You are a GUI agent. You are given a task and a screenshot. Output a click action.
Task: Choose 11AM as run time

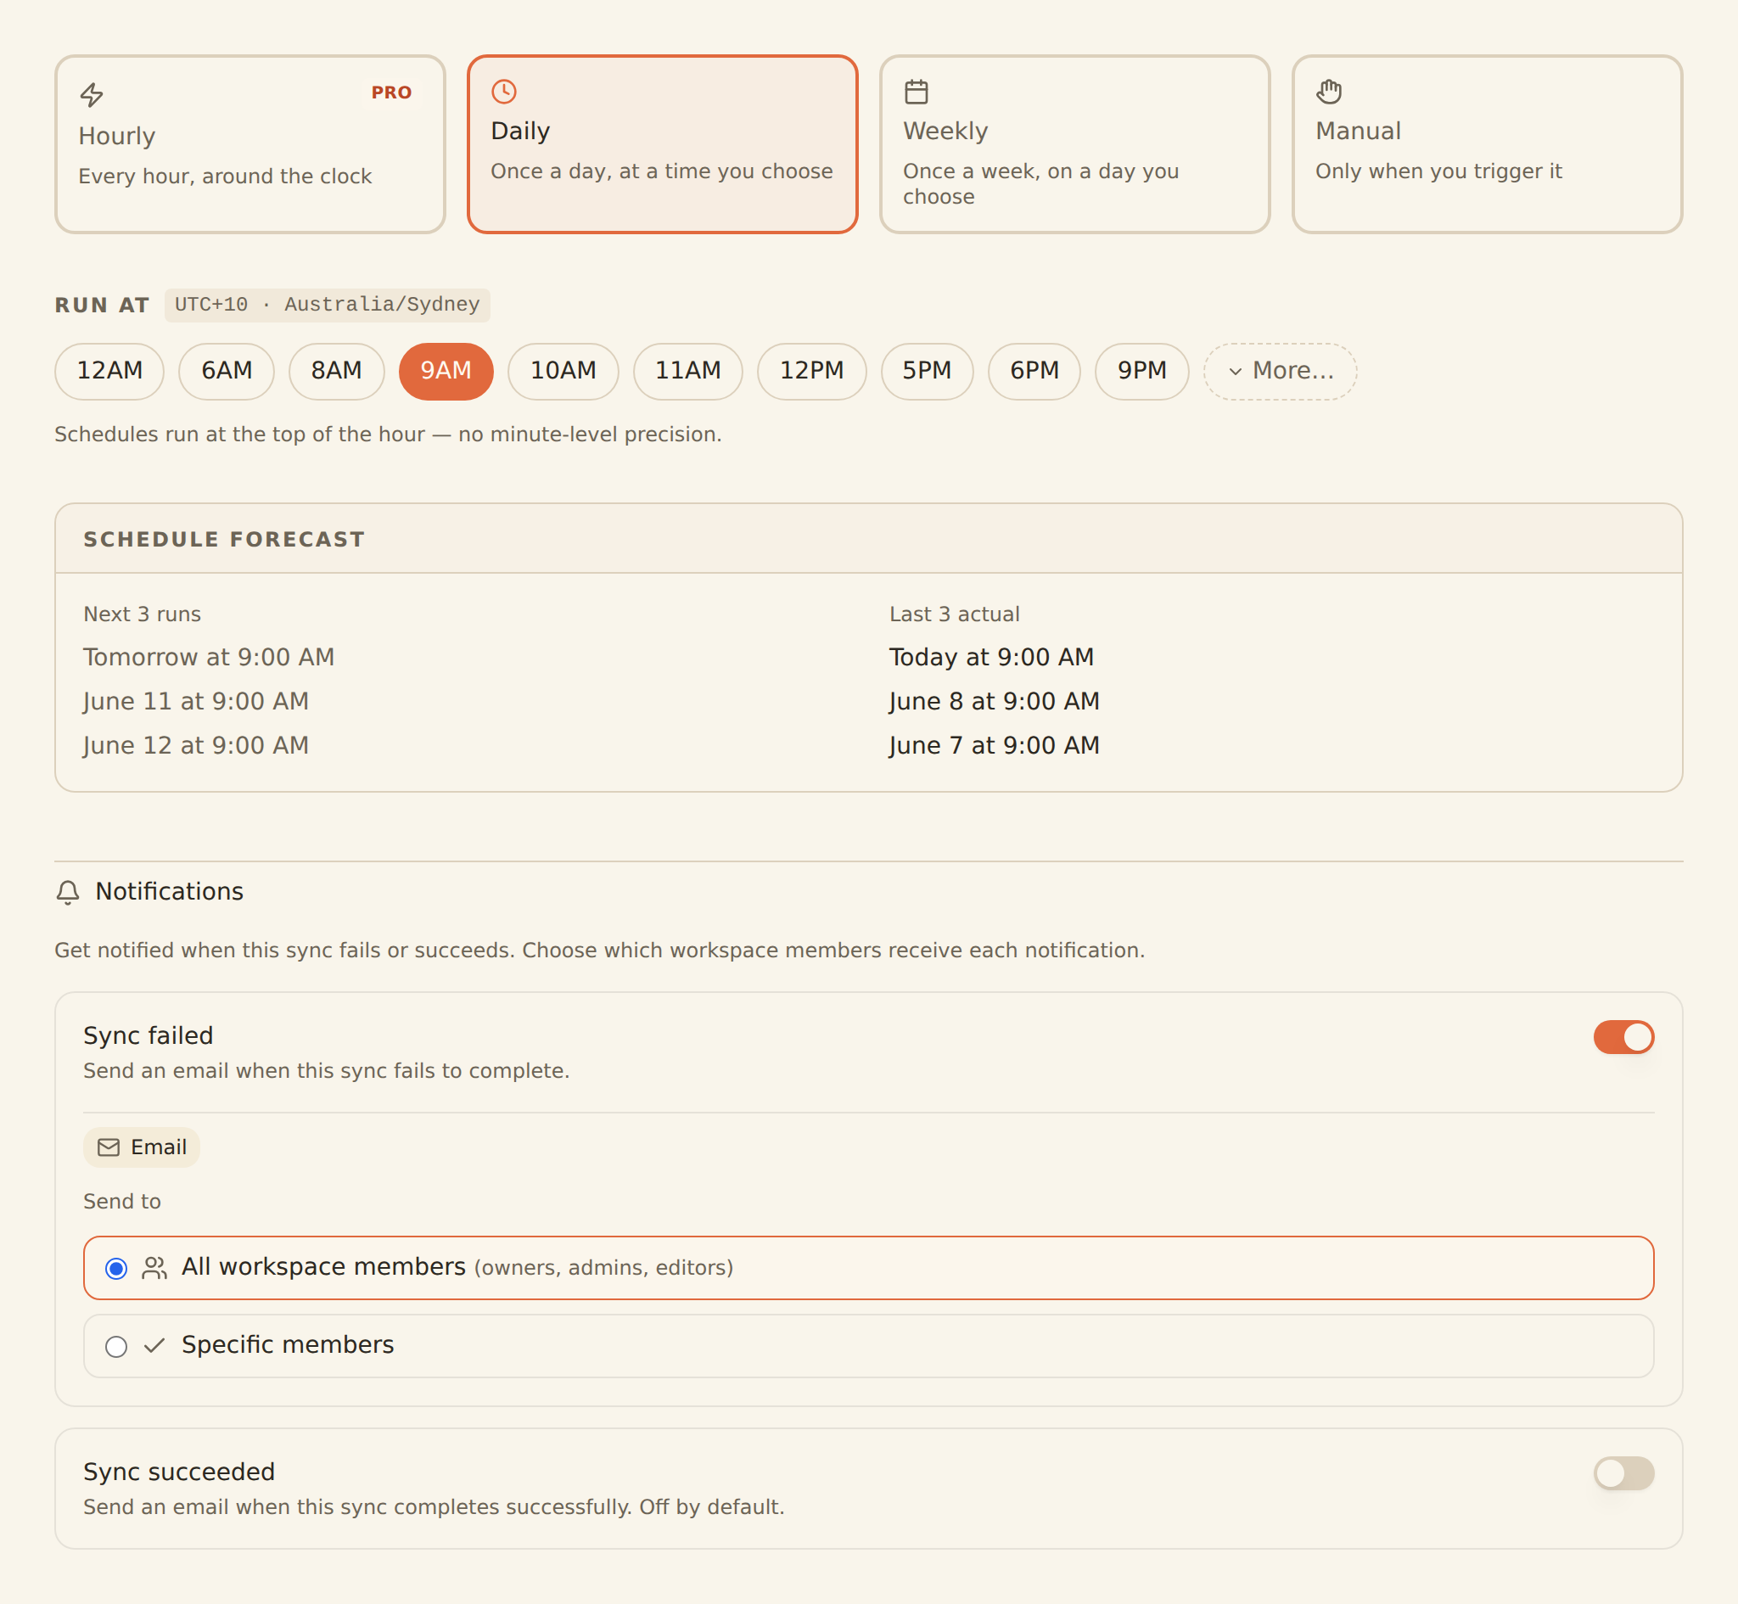[688, 372]
